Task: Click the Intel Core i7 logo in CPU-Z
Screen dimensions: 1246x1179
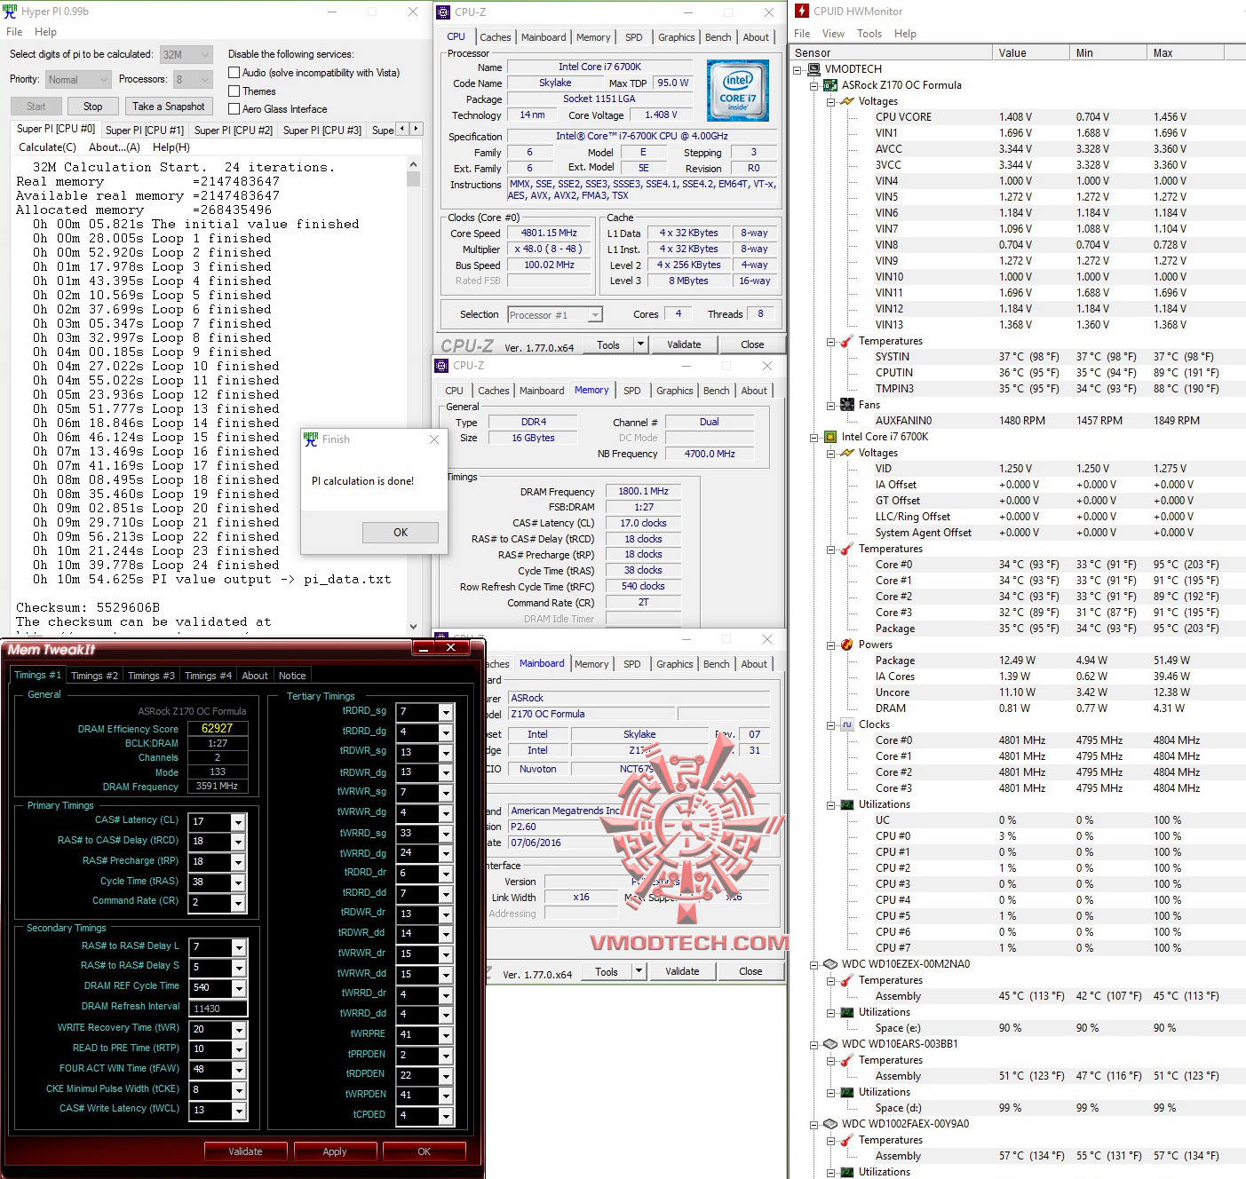Action: (x=737, y=91)
